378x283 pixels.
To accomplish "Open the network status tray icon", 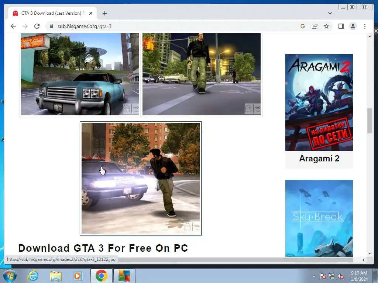I will tap(332, 276).
